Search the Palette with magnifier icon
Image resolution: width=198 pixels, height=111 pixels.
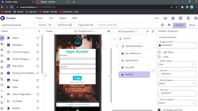(39, 31)
